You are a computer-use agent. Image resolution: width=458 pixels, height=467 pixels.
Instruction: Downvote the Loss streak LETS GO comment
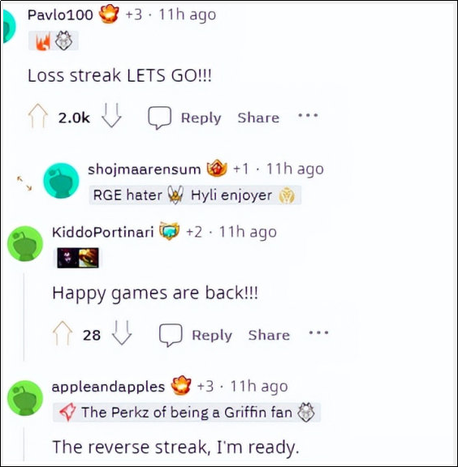tap(111, 116)
